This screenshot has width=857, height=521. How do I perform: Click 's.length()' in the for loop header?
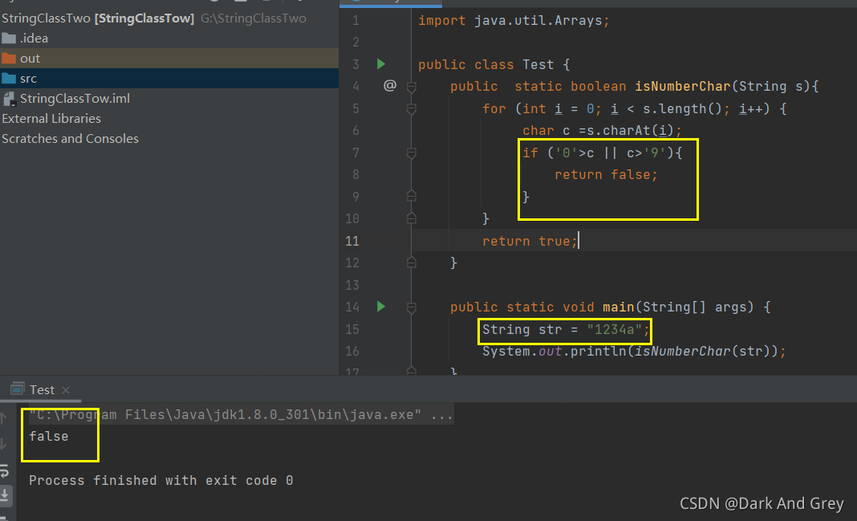point(682,109)
